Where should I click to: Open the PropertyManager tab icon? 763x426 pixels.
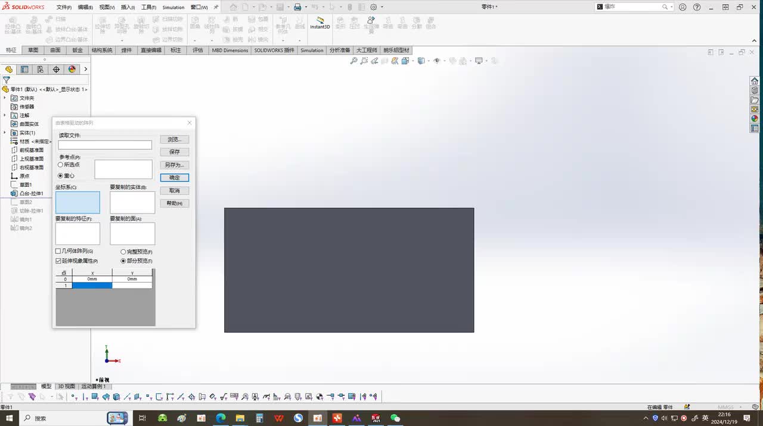point(24,69)
